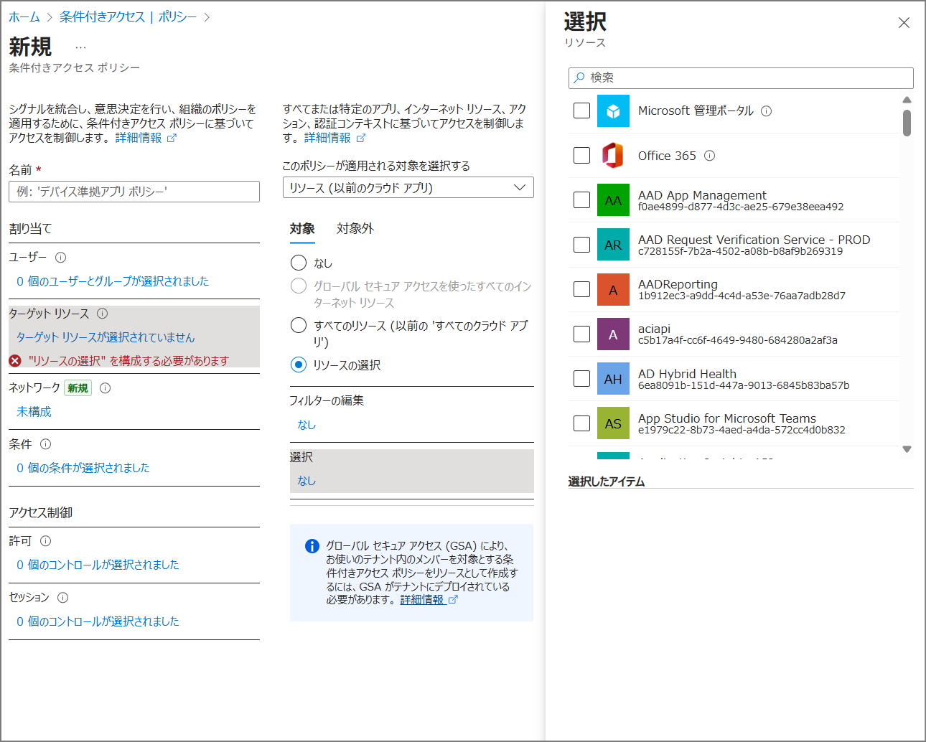The height and width of the screenshot is (742, 926).
Task: Click the 検索 resource search box
Action: (x=741, y=78)
